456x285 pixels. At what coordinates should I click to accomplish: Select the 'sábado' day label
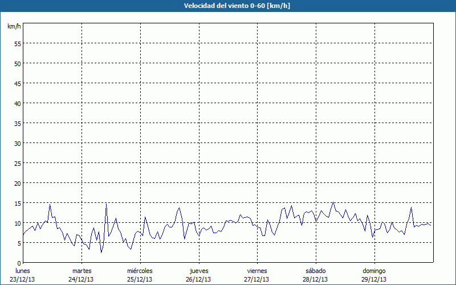click(315, 271)
